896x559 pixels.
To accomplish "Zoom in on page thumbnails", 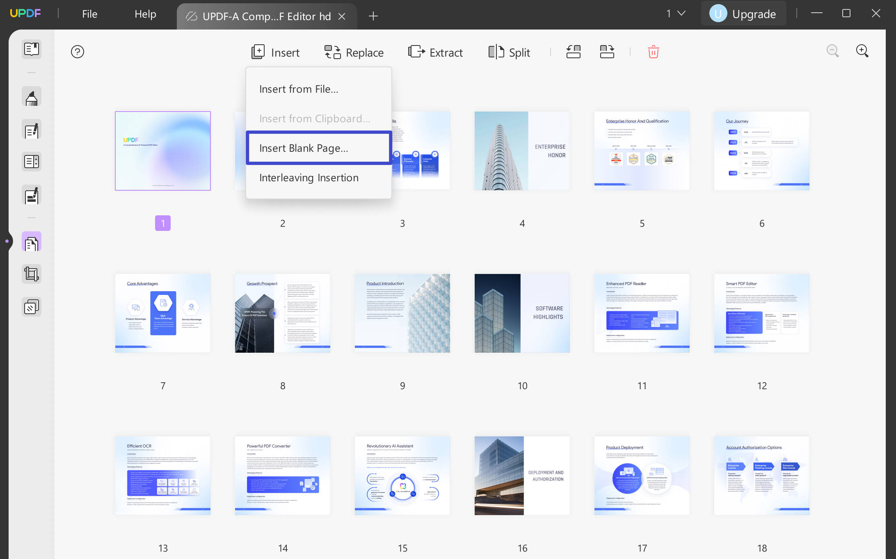I will 862,51.
